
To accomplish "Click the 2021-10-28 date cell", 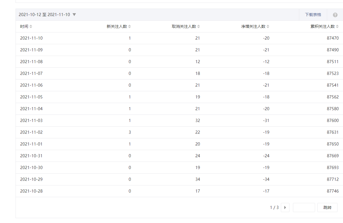I will click(31, 191).
